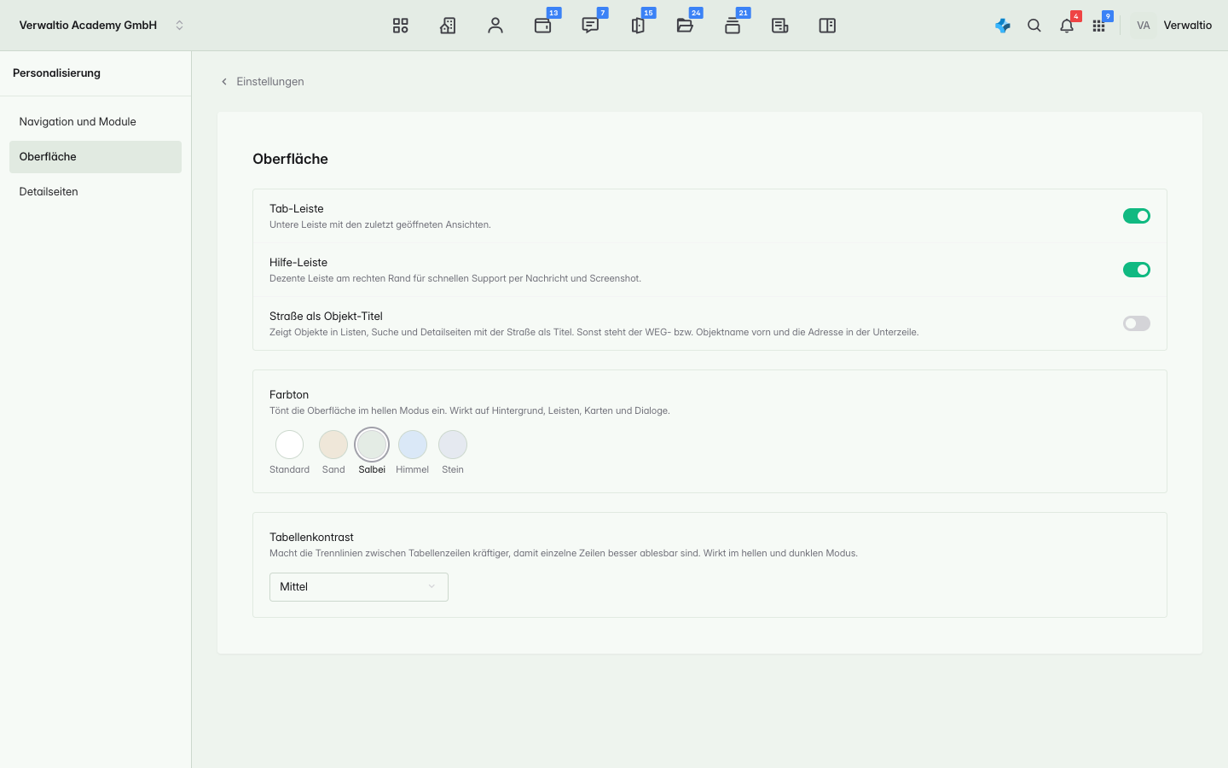Viewport: 1228px width, 768px height.
Task: Go back to Einstellungen
Action: pyautogui.click(x=262, y=82)
